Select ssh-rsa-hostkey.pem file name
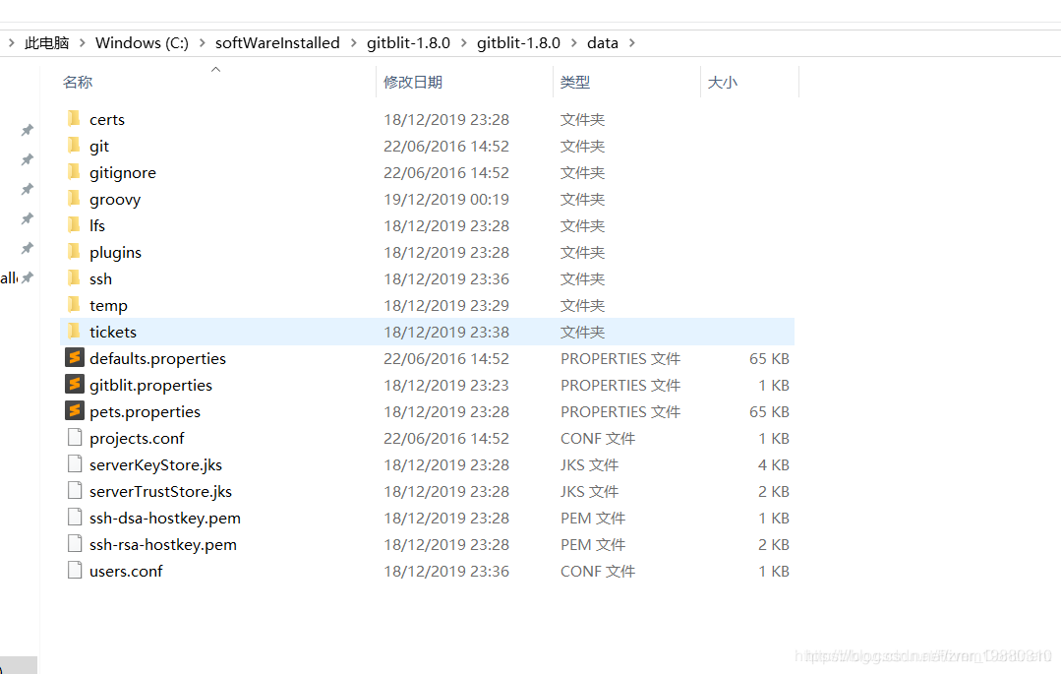1061x674 pixels. [163, 545]
